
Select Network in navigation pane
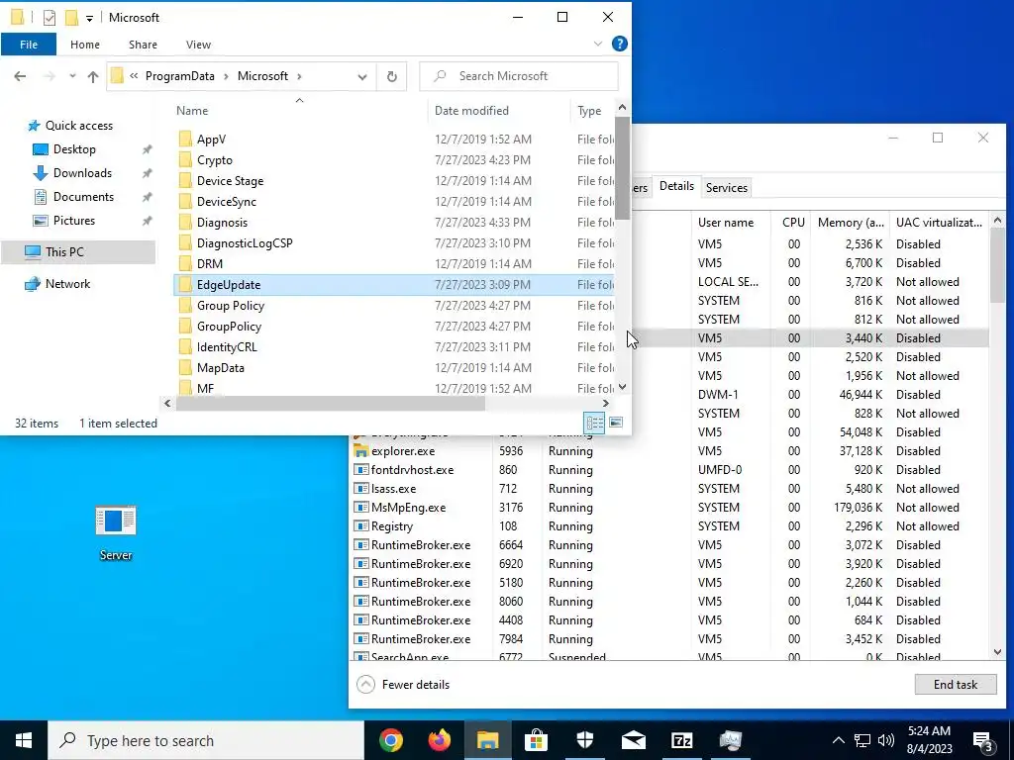(67, 284)
